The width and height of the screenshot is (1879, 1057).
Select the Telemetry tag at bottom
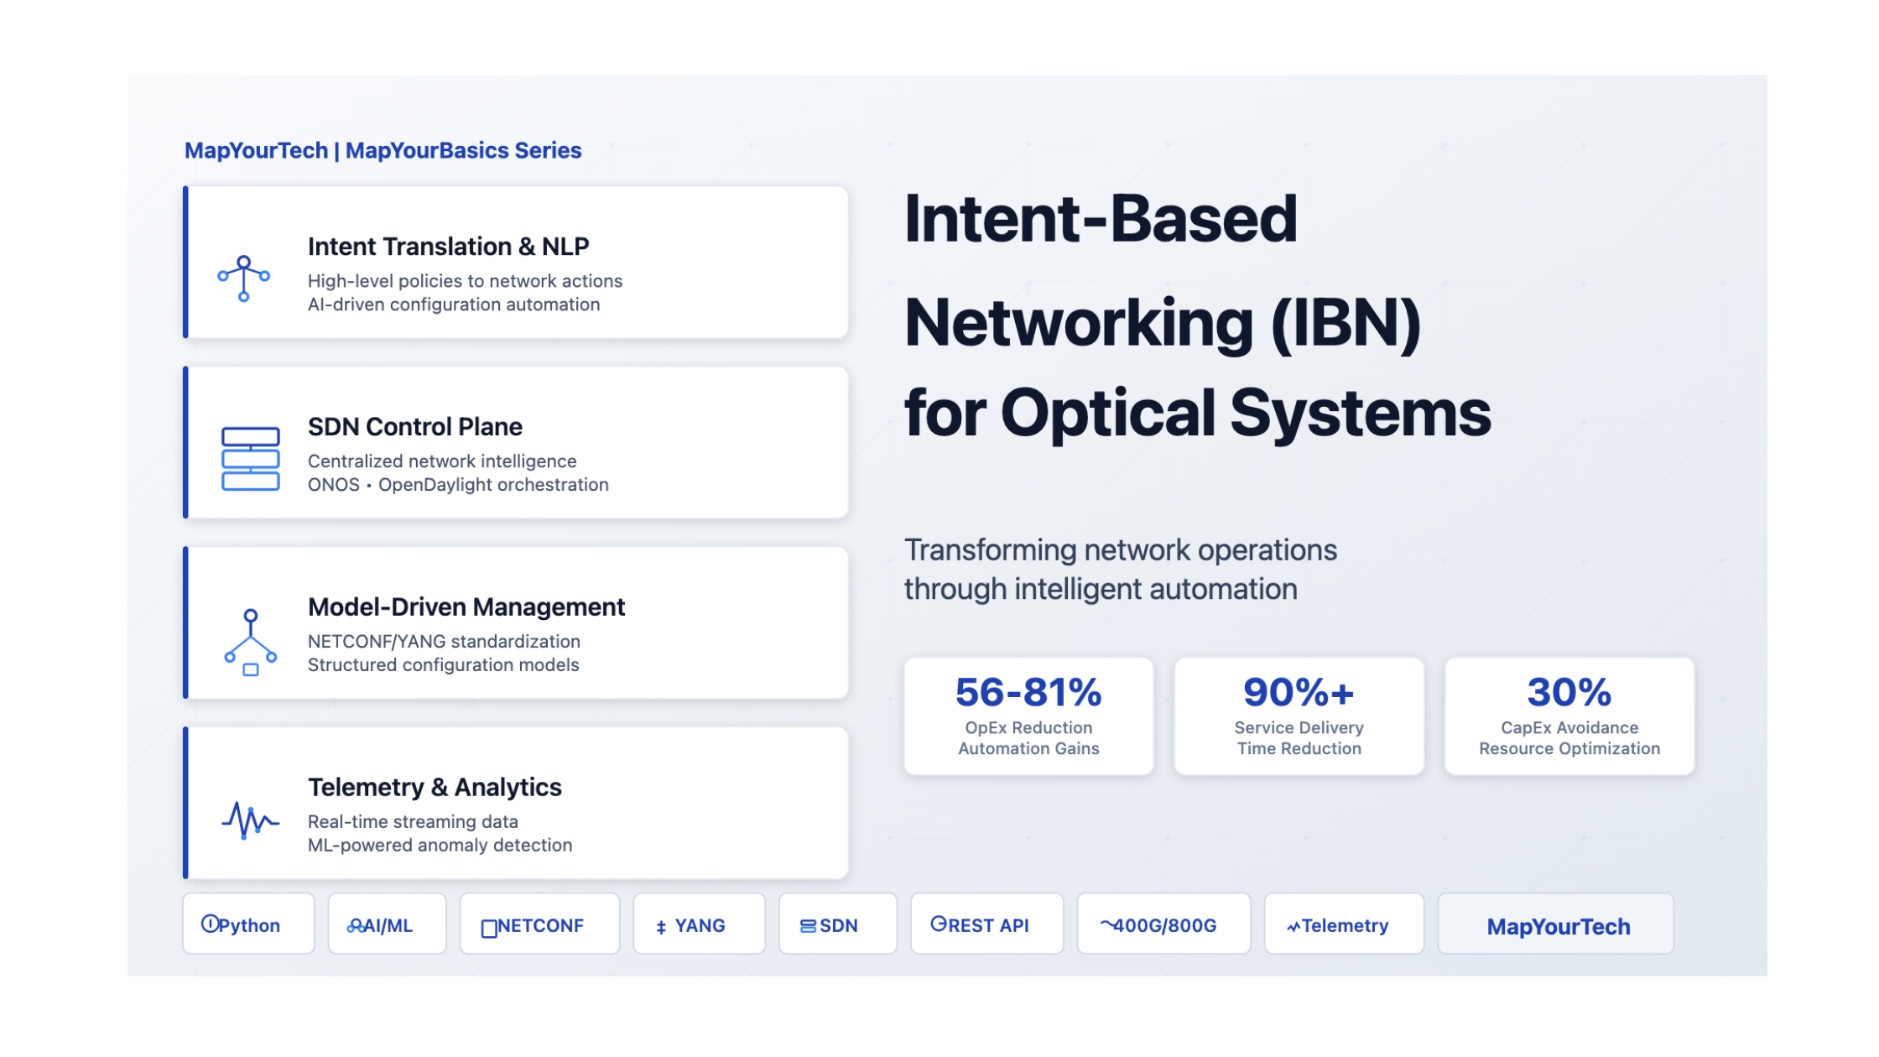(x=1344, y=924)
